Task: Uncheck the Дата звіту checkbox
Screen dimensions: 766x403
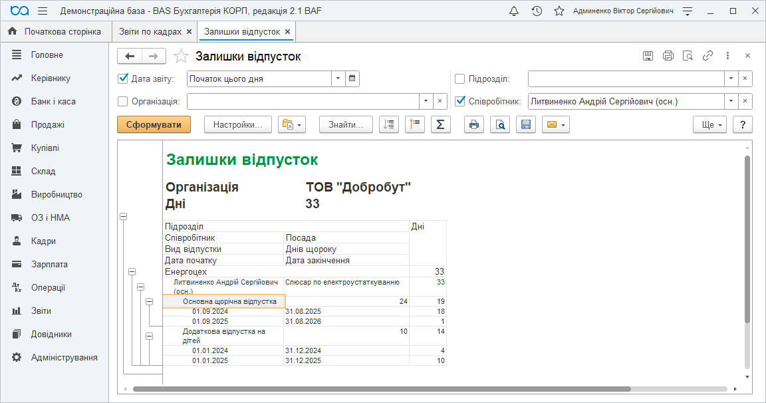Action: click(122, 78)
